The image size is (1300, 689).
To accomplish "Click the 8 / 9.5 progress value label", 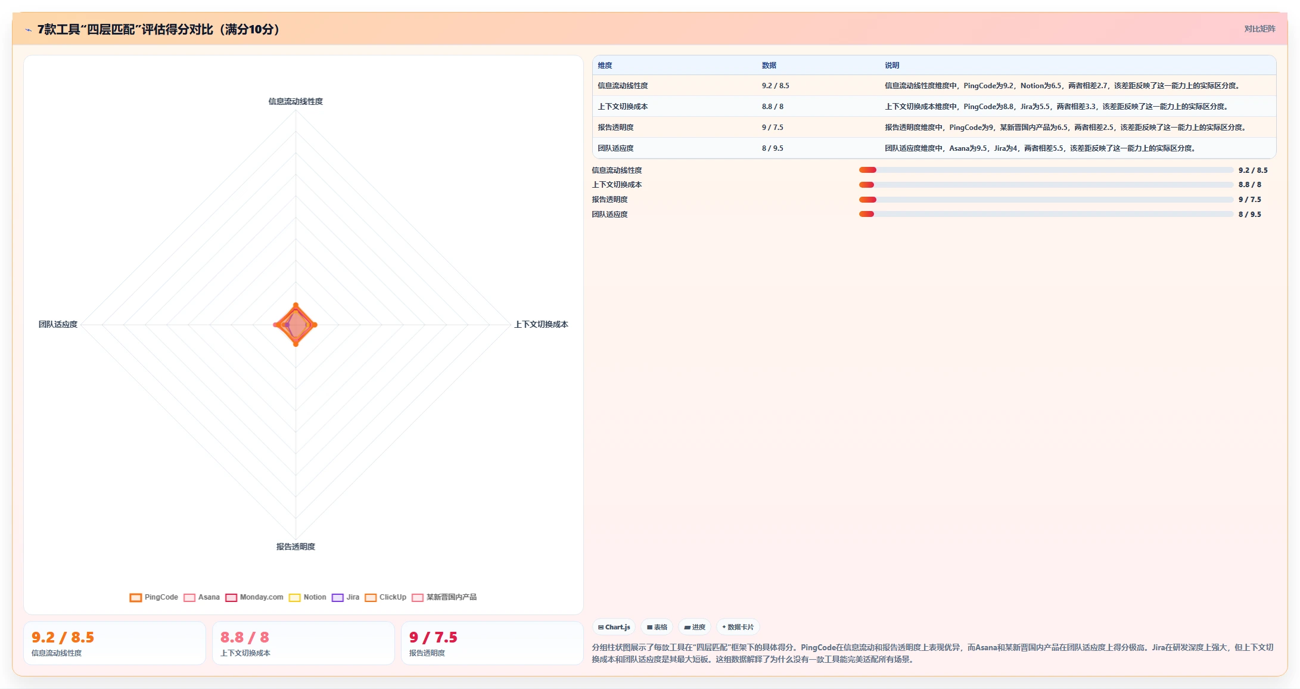I will pyautogui.click(x=1249, y=215).
